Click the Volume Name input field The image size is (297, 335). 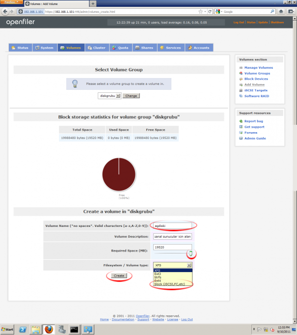(172, 225)
